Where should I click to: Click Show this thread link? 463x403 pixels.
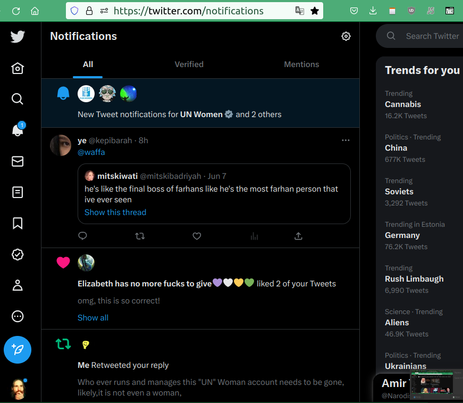click(115, 212)
